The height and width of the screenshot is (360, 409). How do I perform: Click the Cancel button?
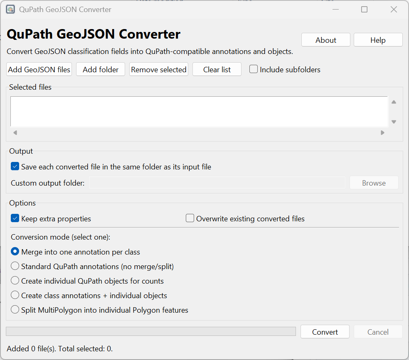pos(378,332)
